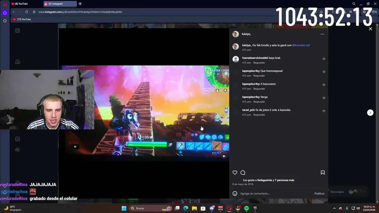Reply to 'Que homosepsual' comment
379x213 pixels.
[259, 76]
